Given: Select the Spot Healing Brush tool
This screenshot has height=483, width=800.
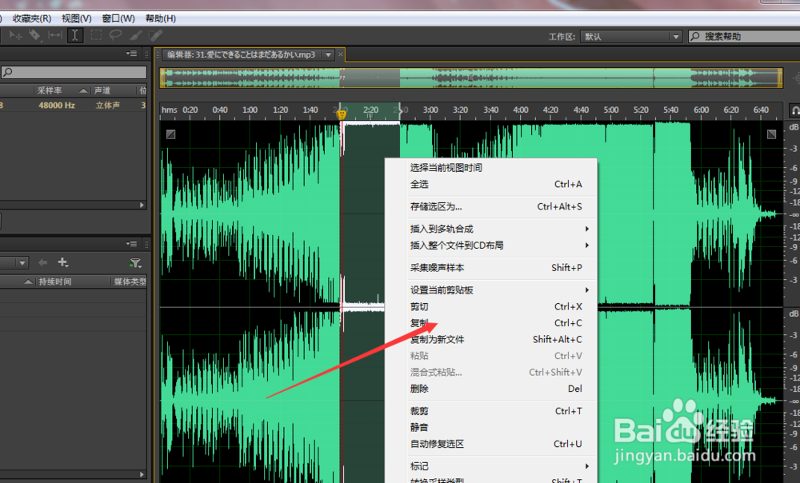Looking at the screenshot, I should click(x=154, y=35).
